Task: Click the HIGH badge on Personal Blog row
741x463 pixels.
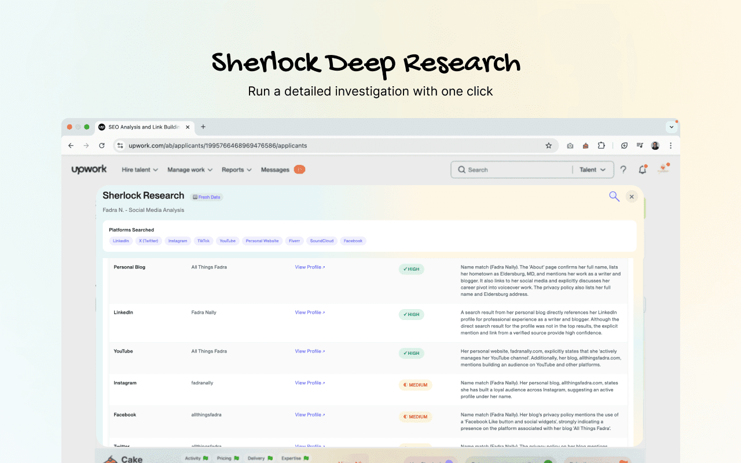Action: (x=412, y=269)
